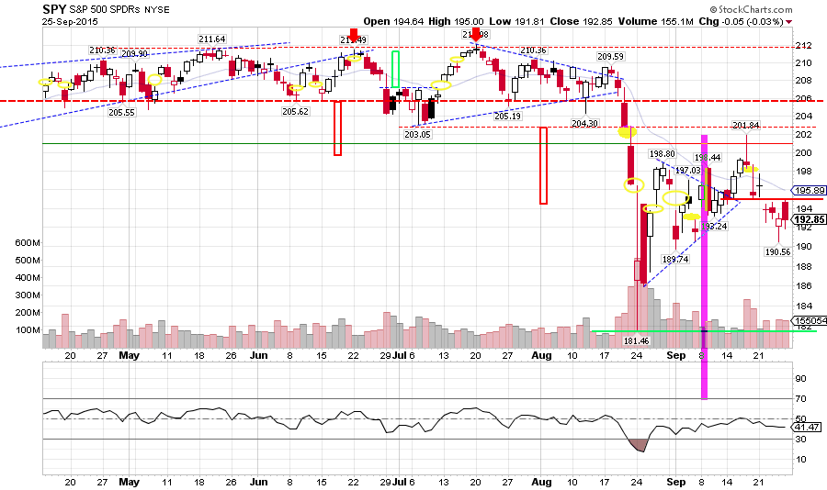Click the 190.56 low price annotation
This screenshot has width=827, height=490.
tap(778, 251)
